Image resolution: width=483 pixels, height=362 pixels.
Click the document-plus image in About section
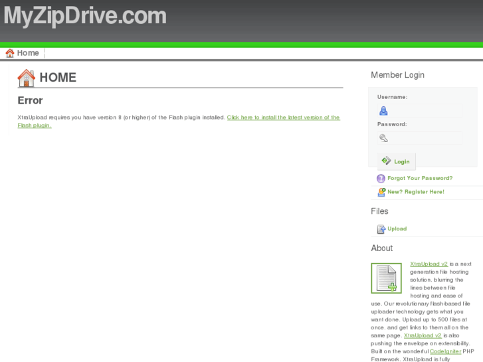coord(386,278)
